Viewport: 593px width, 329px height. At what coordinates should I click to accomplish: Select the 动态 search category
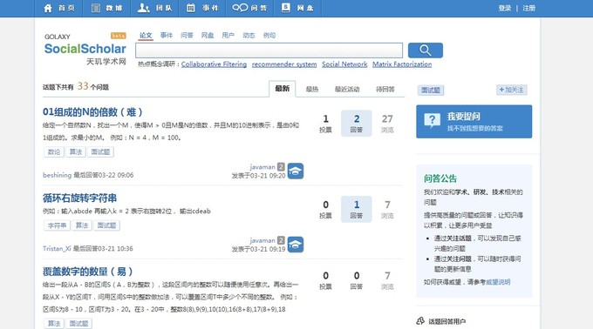tap(249, 36)
